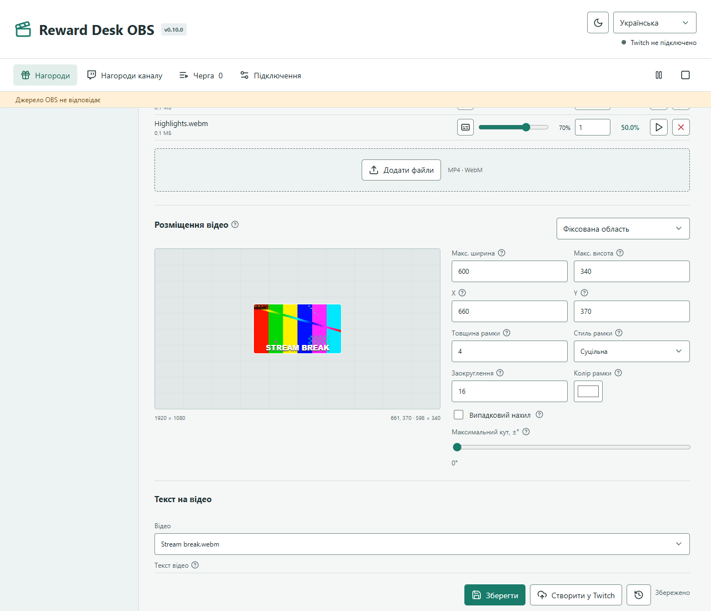Switch to the Нагороди tab
Image resolution: width=711 pixels, height=611 pixels.
pyautogui.click(x=46, y=75)
